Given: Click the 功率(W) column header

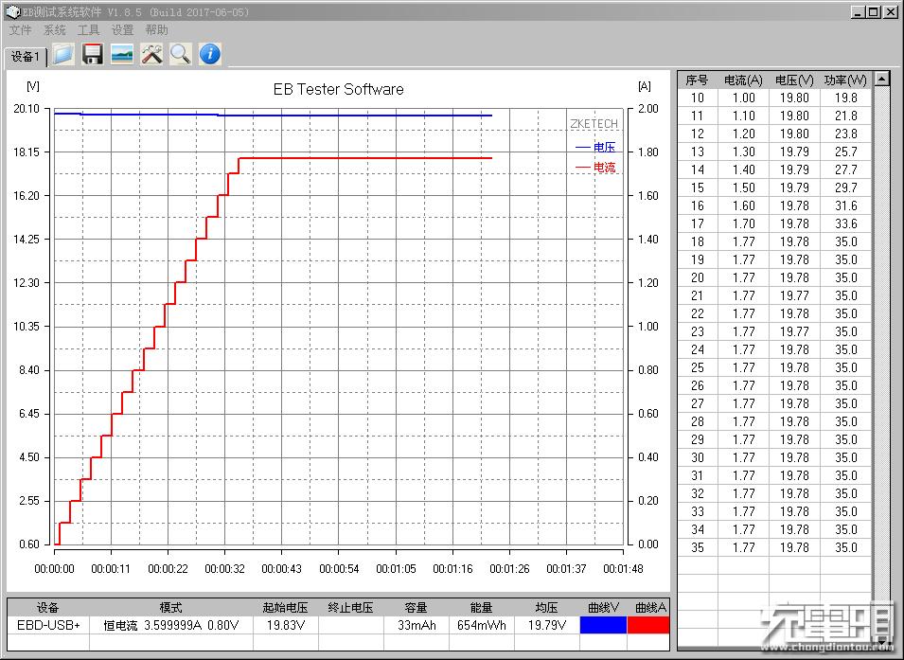Looking at the screenshot, I should click(x=845, y=80).
